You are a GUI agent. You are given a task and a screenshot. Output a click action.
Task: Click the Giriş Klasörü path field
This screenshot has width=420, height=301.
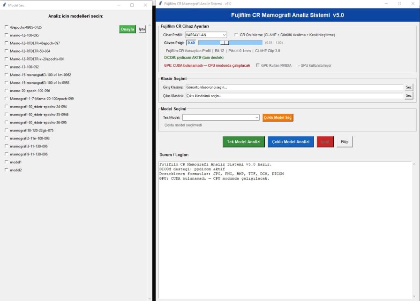294,87
